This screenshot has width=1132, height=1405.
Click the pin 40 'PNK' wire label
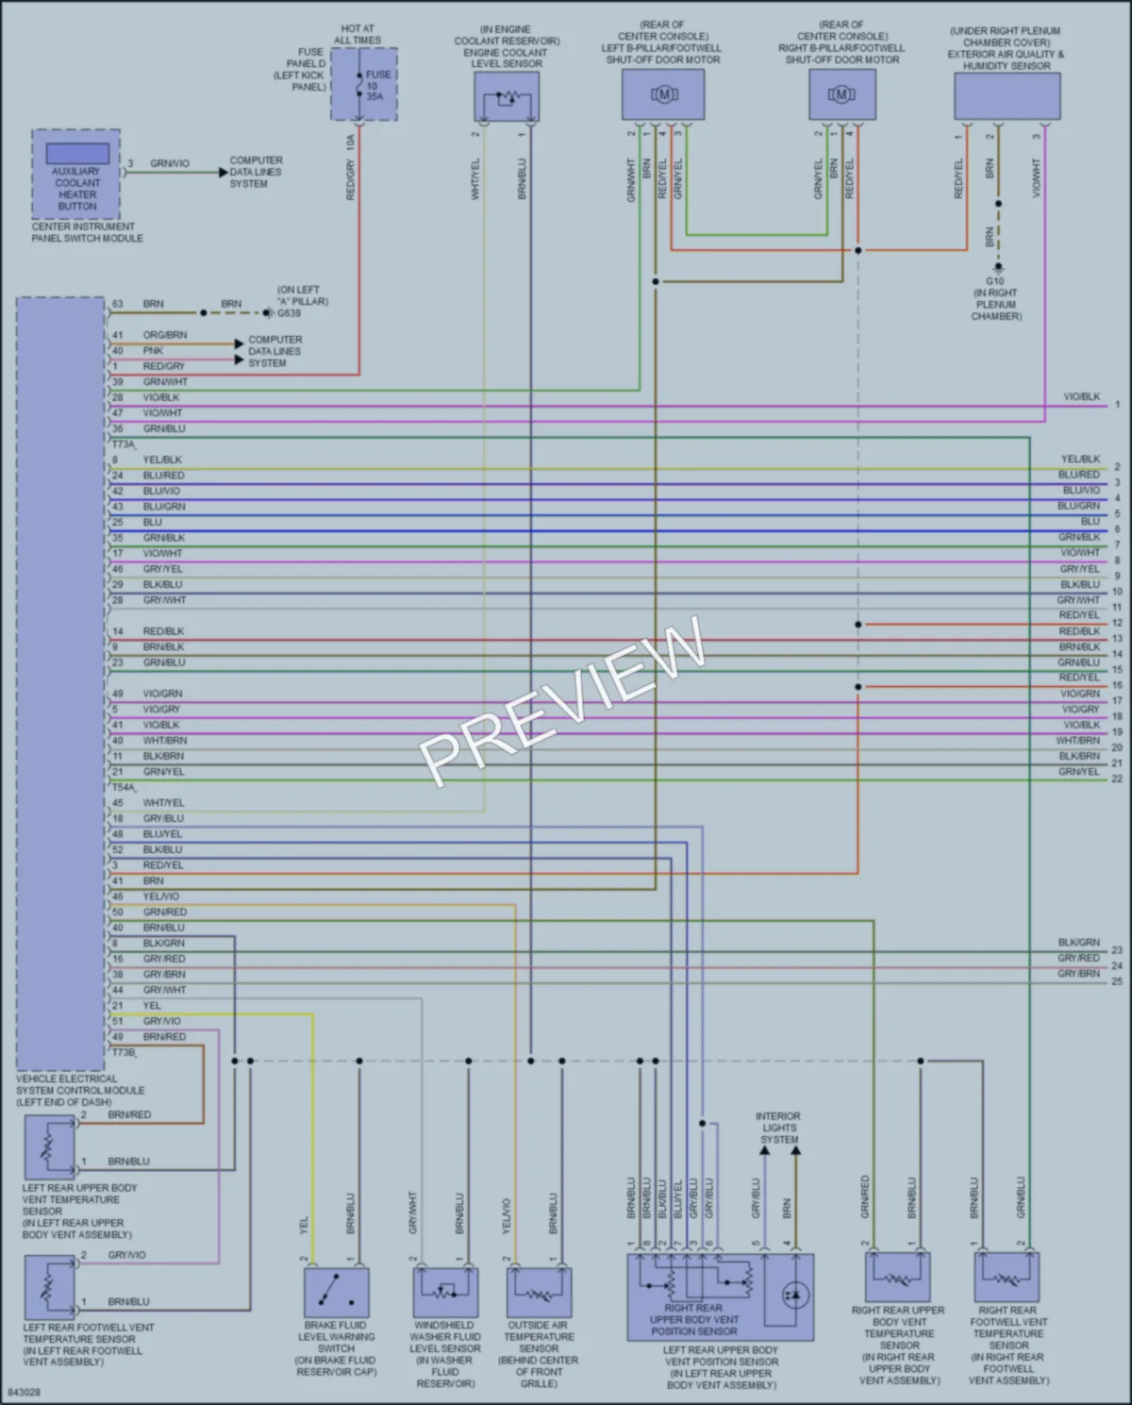[x=153, y=350]
